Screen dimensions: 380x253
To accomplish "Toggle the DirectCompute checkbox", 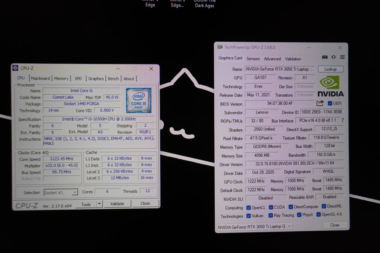I will coord(291,207).
